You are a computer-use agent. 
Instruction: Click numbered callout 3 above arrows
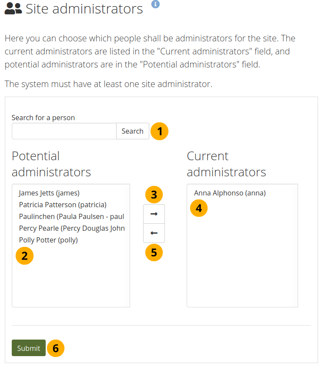point(154,195)
